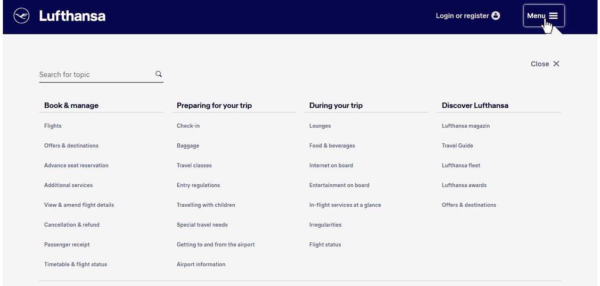Open Login or register
Image resolution: width=600 pixels, height=286 pixels.
tap(462, 16)
